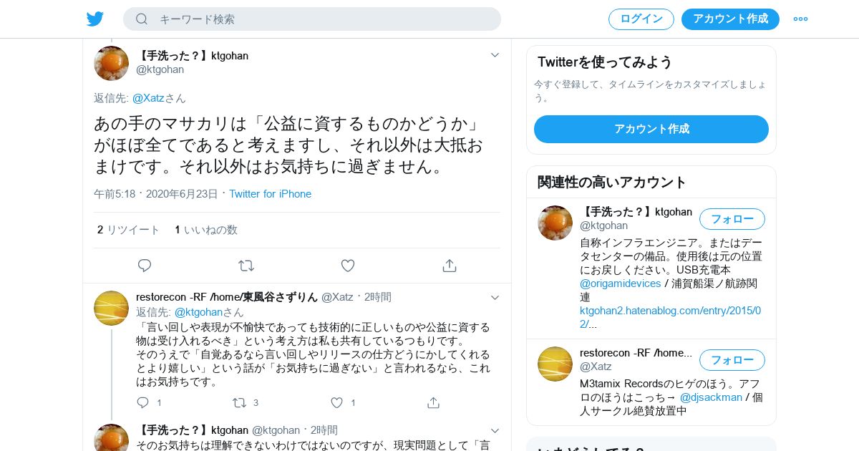Expand the chevron menu on main tweet

click(x=495, y=55)
